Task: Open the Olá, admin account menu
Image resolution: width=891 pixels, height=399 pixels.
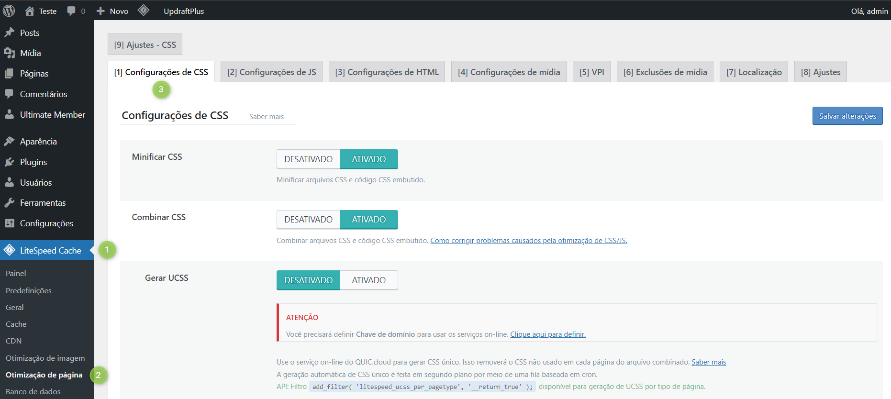Action: pos(869,11)
